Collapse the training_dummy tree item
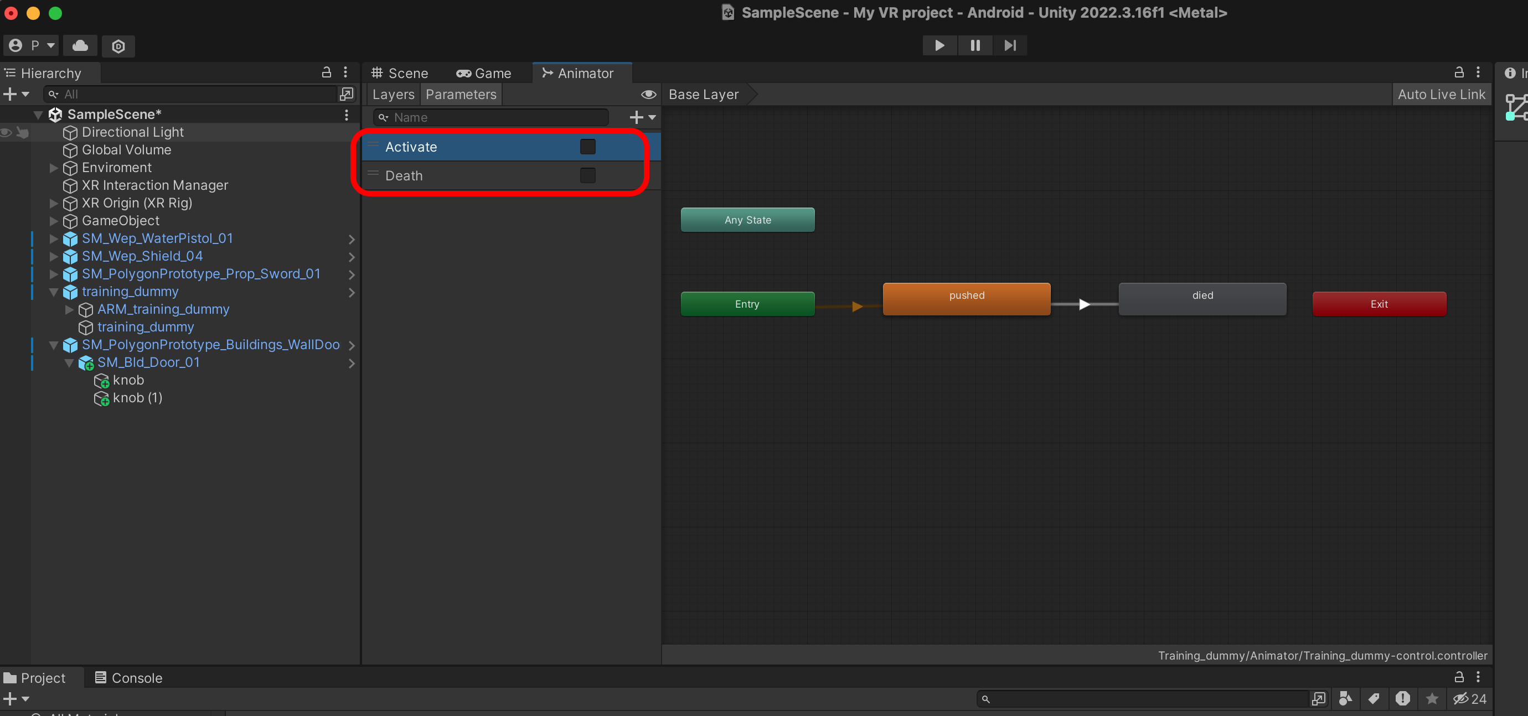The height and width of the screenshot is (716, 1528). point(54,292)
